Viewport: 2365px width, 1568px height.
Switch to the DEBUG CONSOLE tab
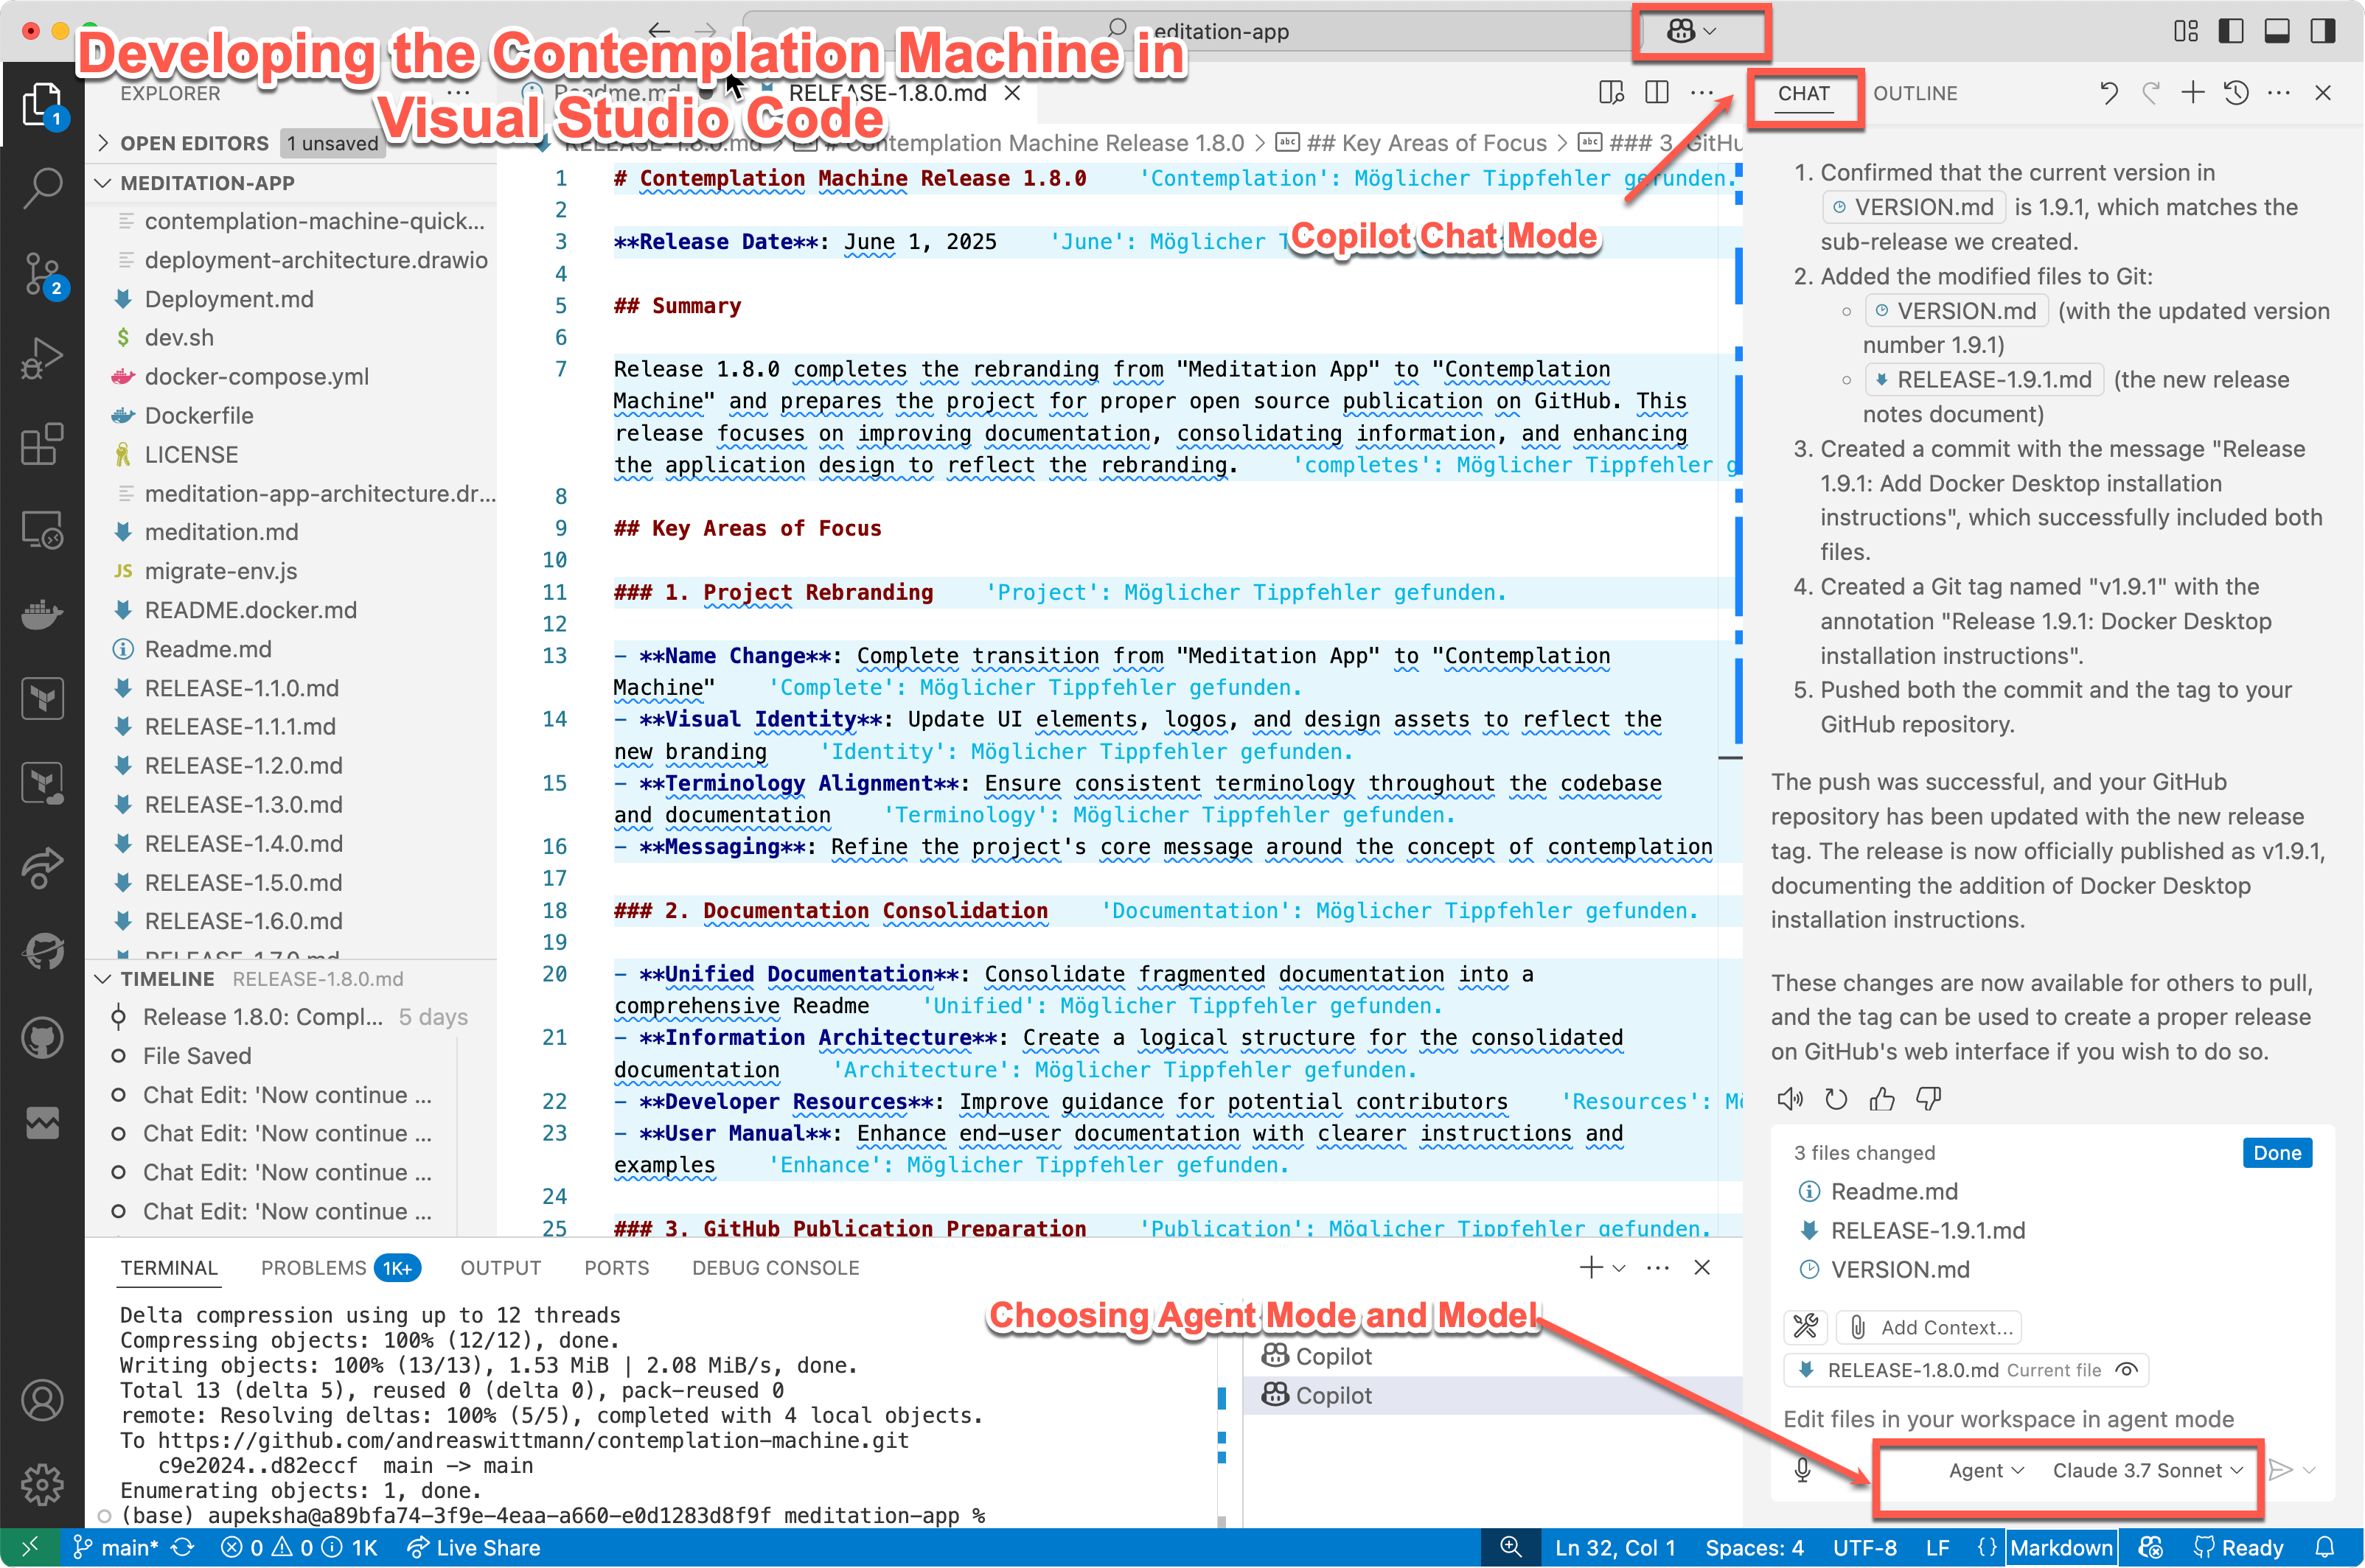click(776, 1267)
